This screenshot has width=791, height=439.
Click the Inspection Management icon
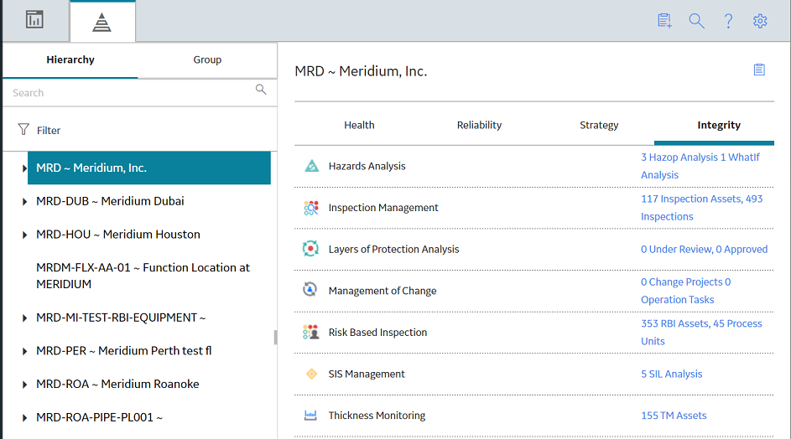tap(311, 208)
